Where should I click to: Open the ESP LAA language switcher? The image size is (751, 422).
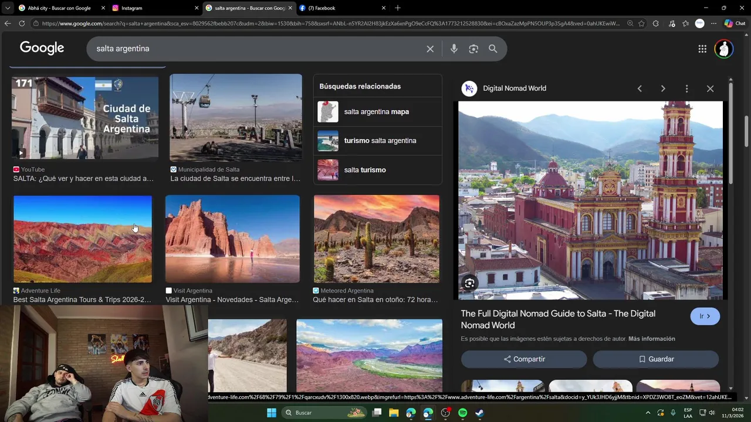[x=688, y=413]
